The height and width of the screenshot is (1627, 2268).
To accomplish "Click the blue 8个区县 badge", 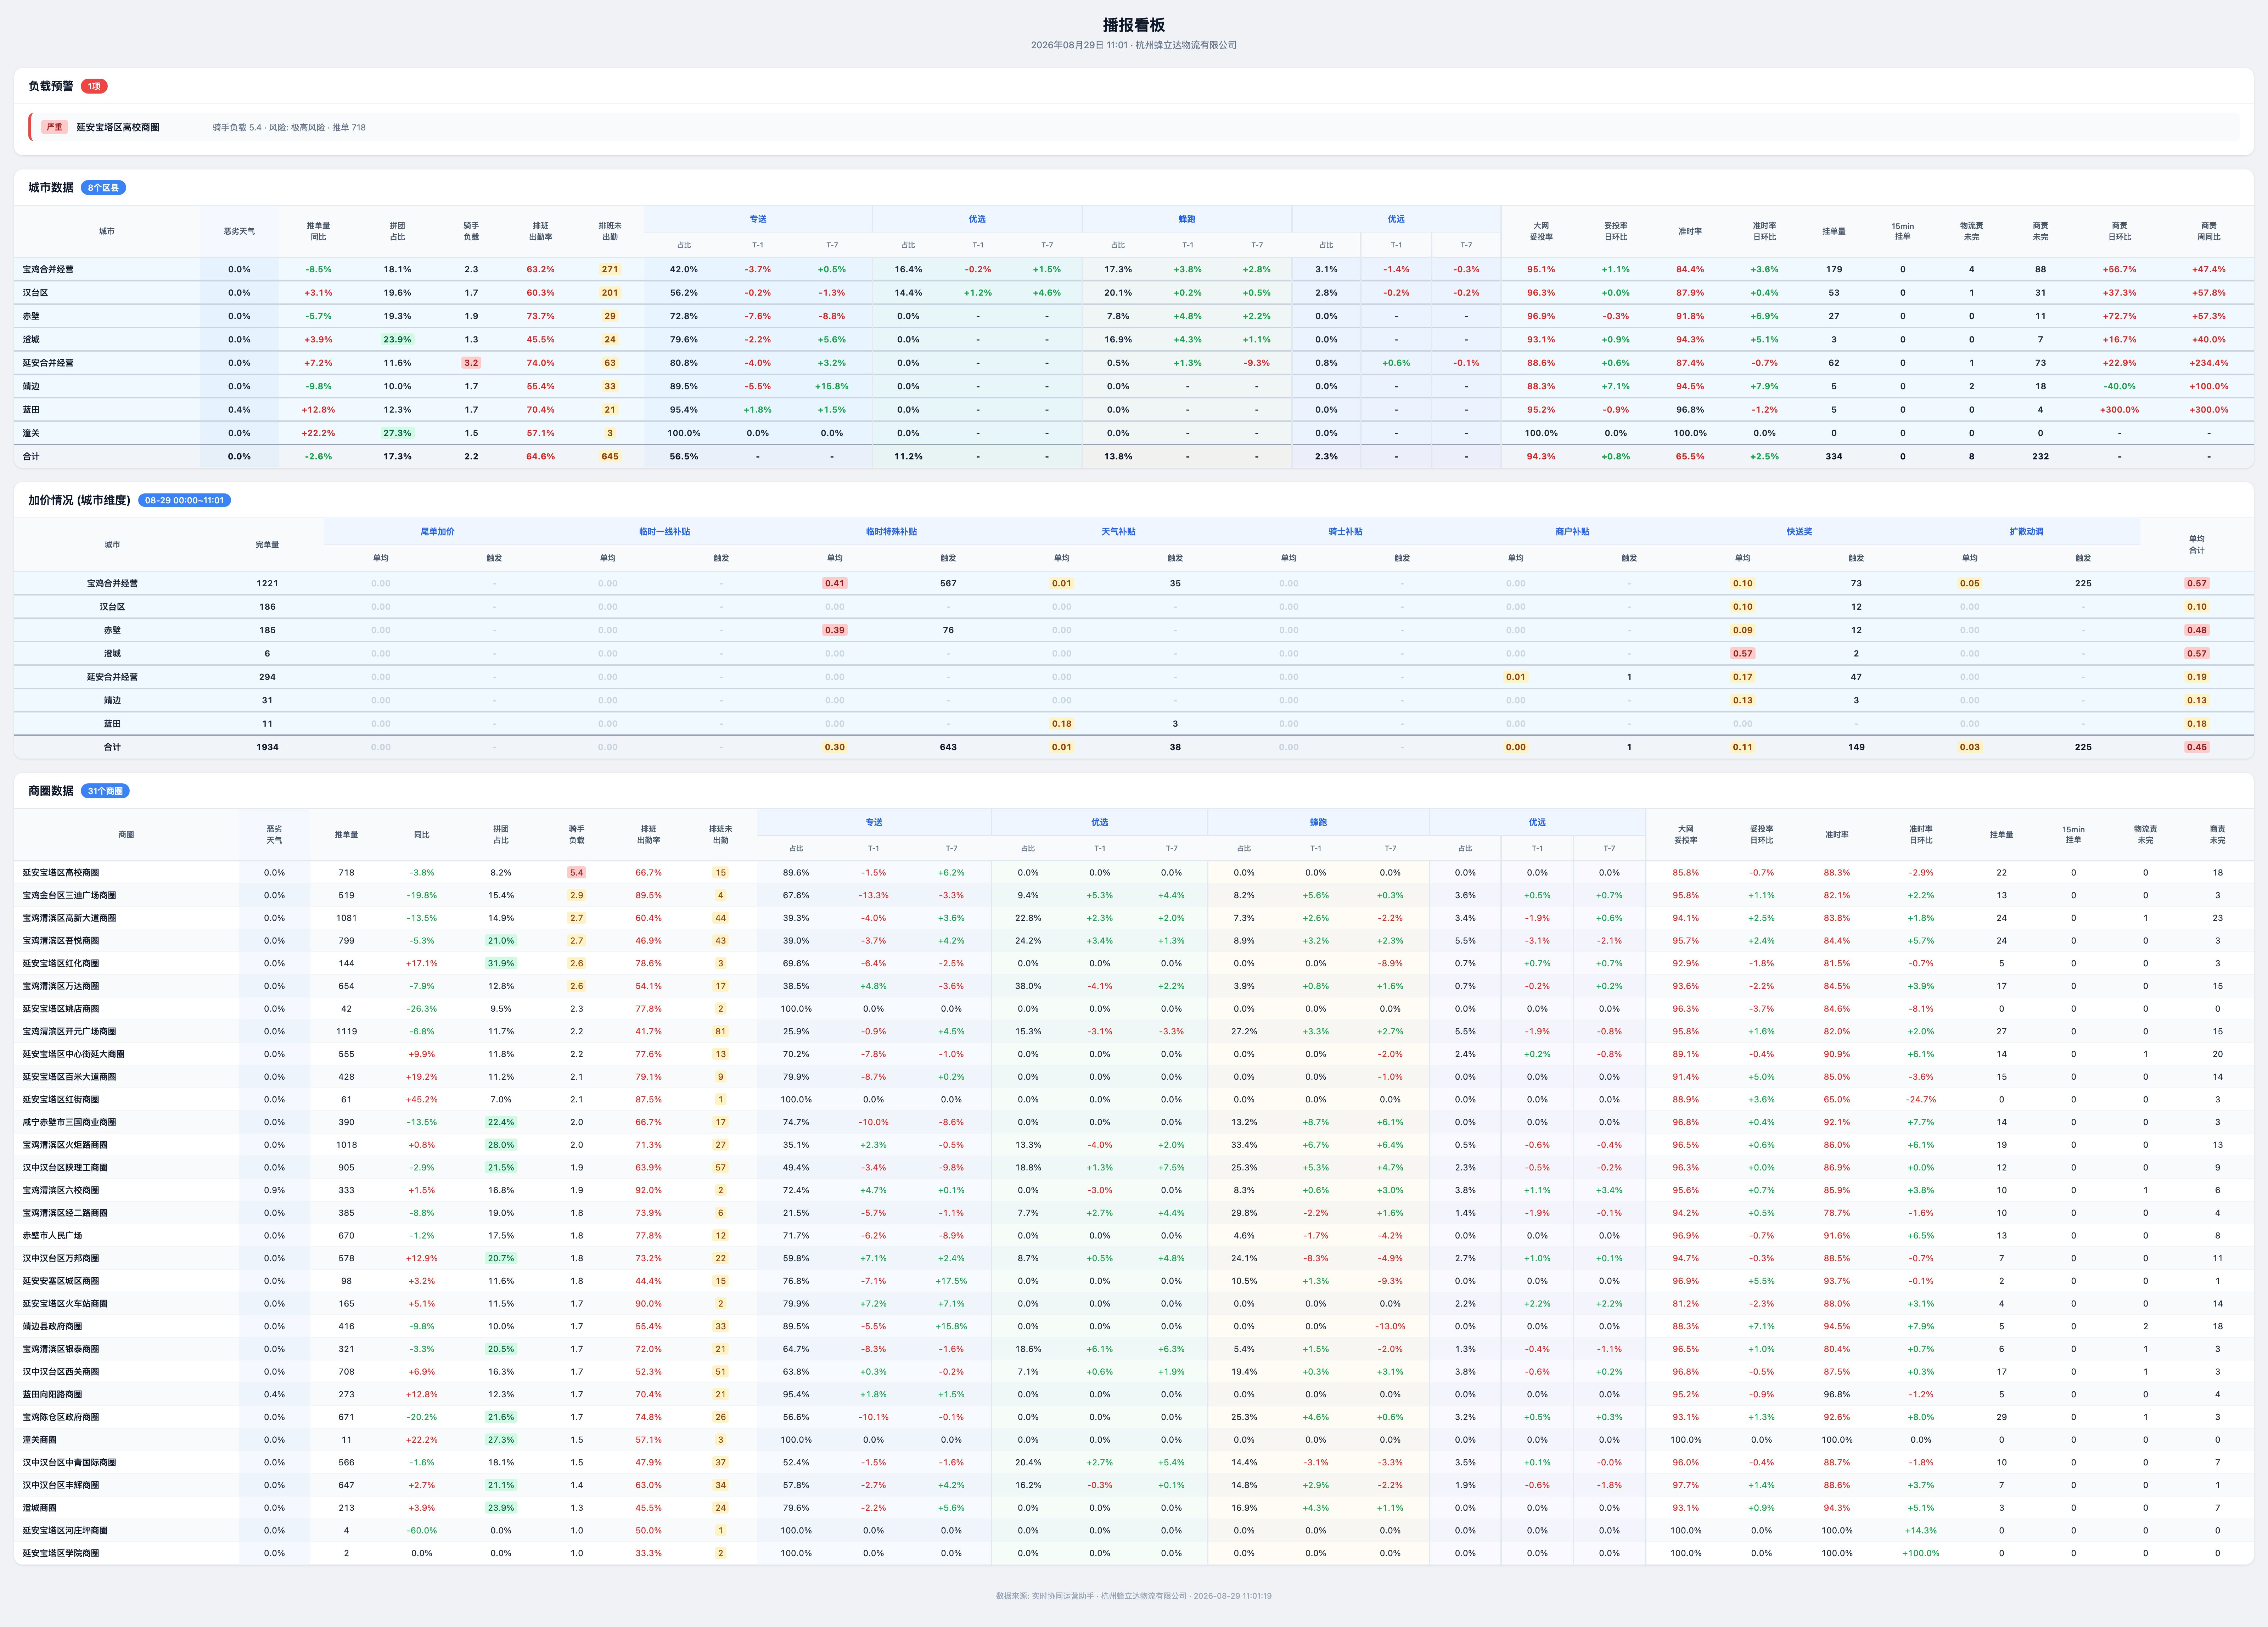I will [x=103, y=187].
